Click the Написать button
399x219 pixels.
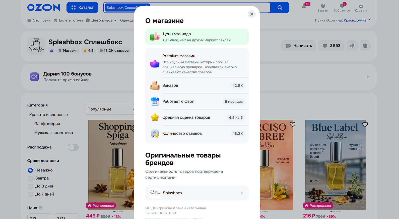(299, 46)
